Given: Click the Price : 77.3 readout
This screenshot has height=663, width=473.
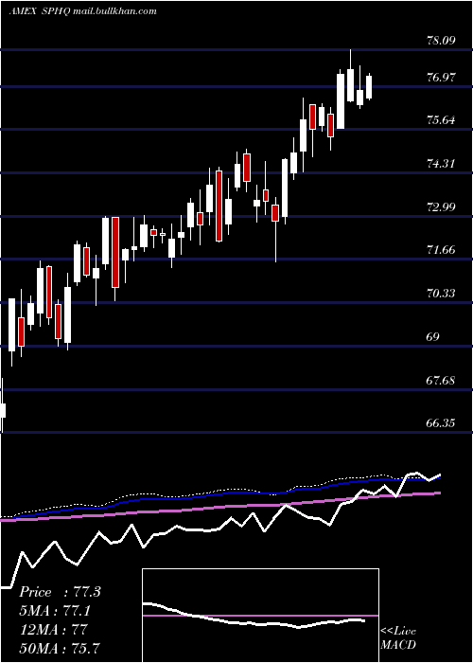Looking at the screenshot, I should (60, 592).
